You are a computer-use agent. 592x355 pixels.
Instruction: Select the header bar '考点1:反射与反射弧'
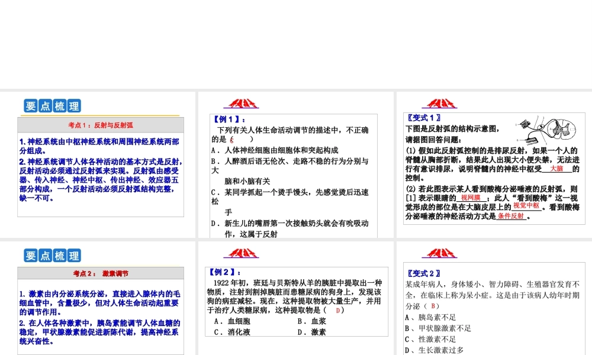tap(101, 125)
